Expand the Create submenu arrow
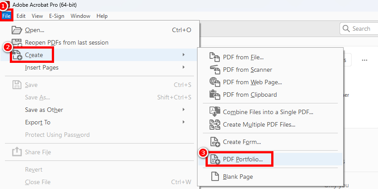 click(x=184, y=55)
